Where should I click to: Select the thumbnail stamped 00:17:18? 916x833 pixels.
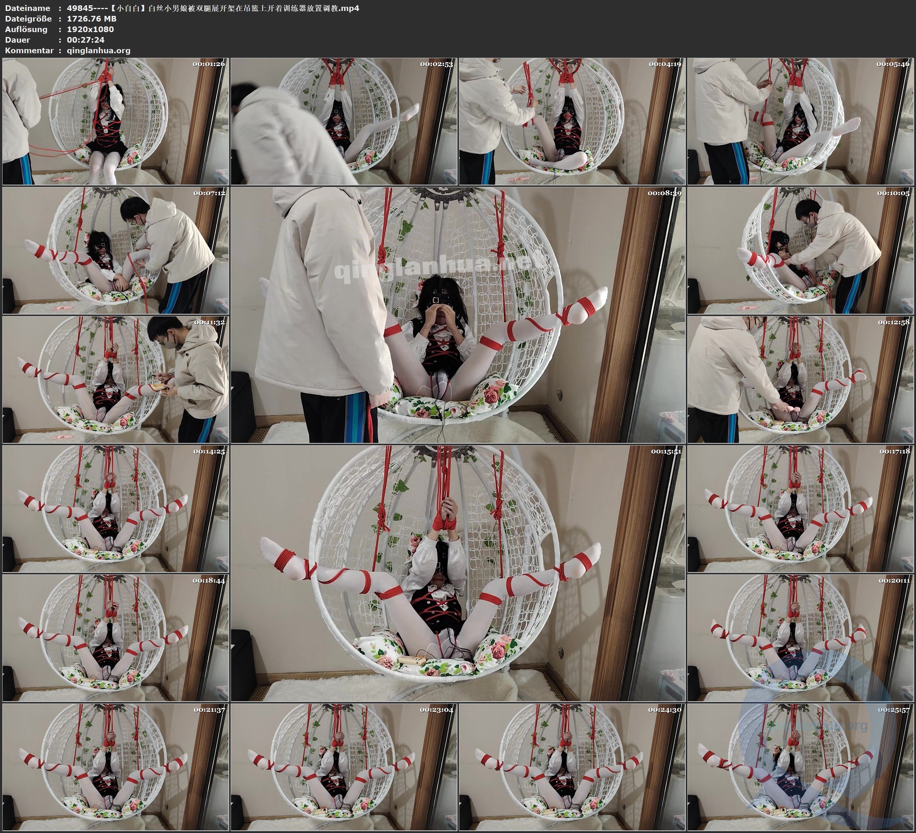tap(801, 509)
